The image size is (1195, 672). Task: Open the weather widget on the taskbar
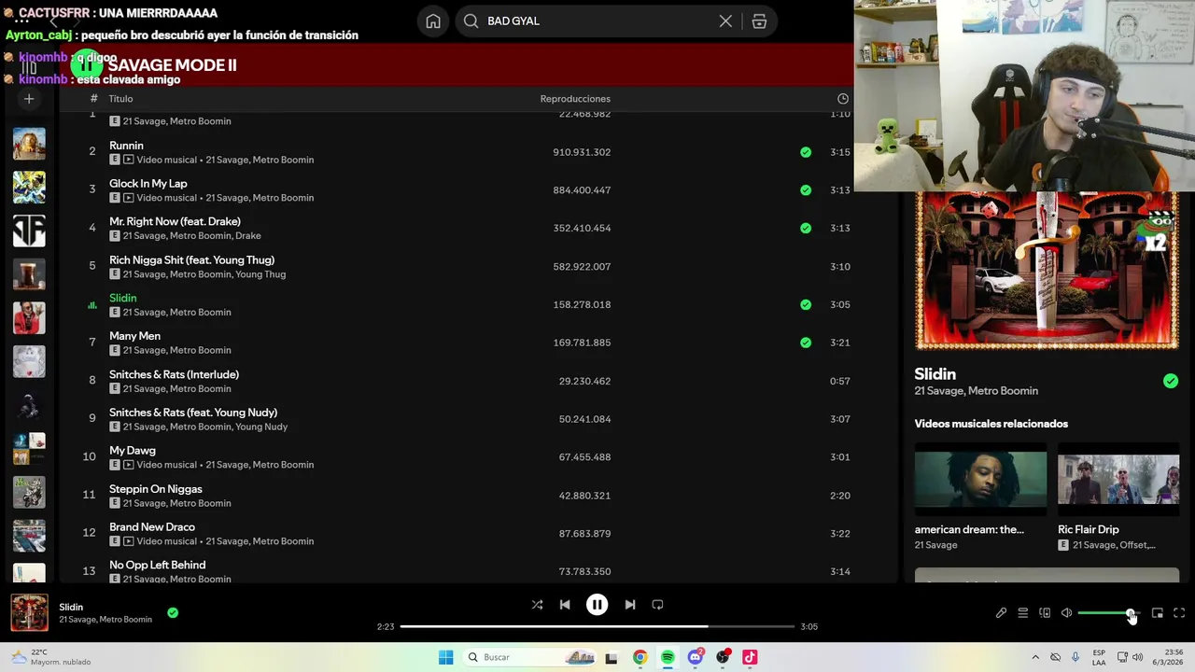click(51, 657)
